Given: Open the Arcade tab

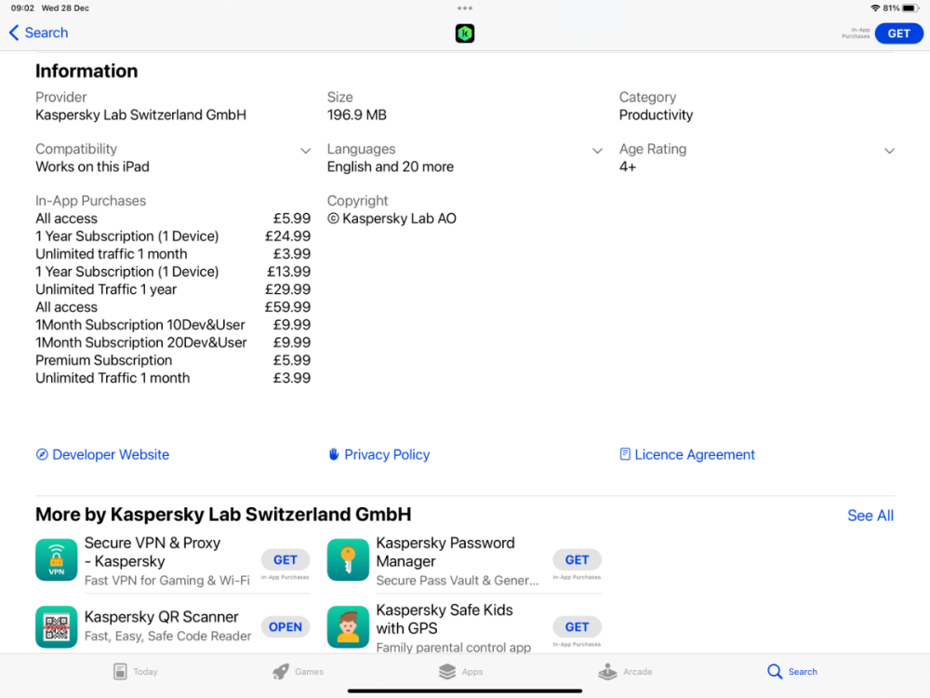Looking at the screenshot, I should point(626,671).
